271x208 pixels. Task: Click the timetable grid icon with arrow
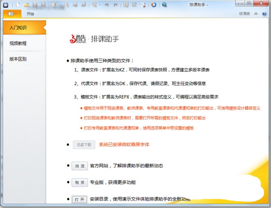[x=126, y=5]
